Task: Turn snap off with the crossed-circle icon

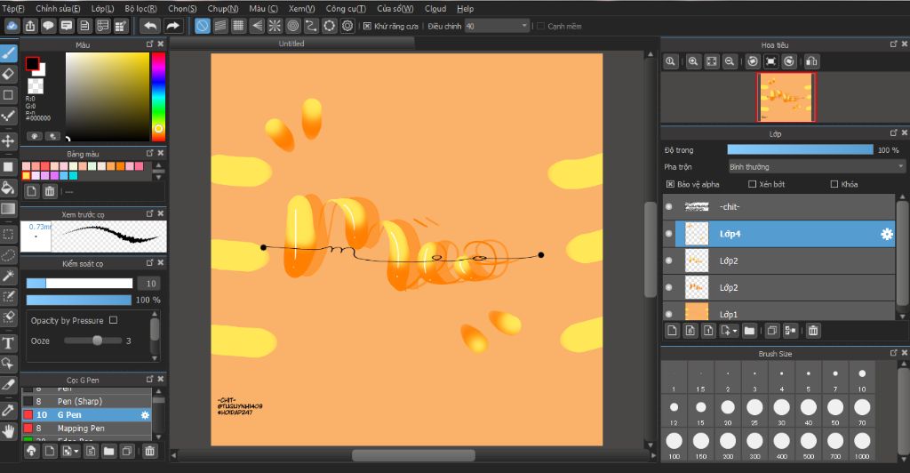Action: coord(202,26)
